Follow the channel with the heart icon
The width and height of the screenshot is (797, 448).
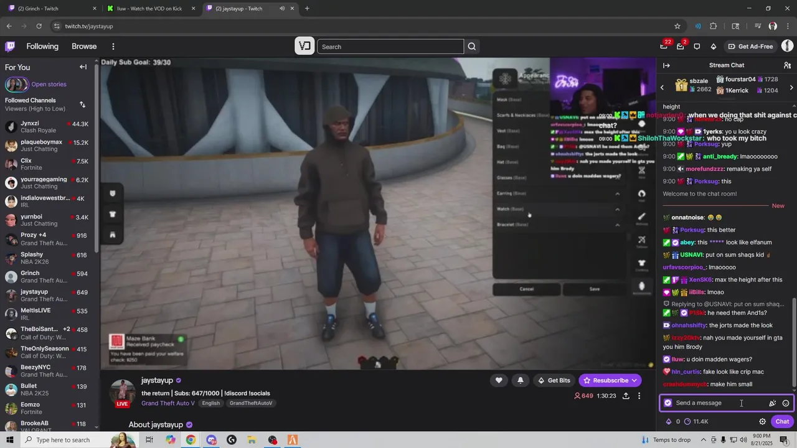pos(499,380)
